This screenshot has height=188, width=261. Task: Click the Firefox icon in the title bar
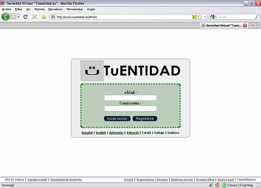[x=3, y=3]
